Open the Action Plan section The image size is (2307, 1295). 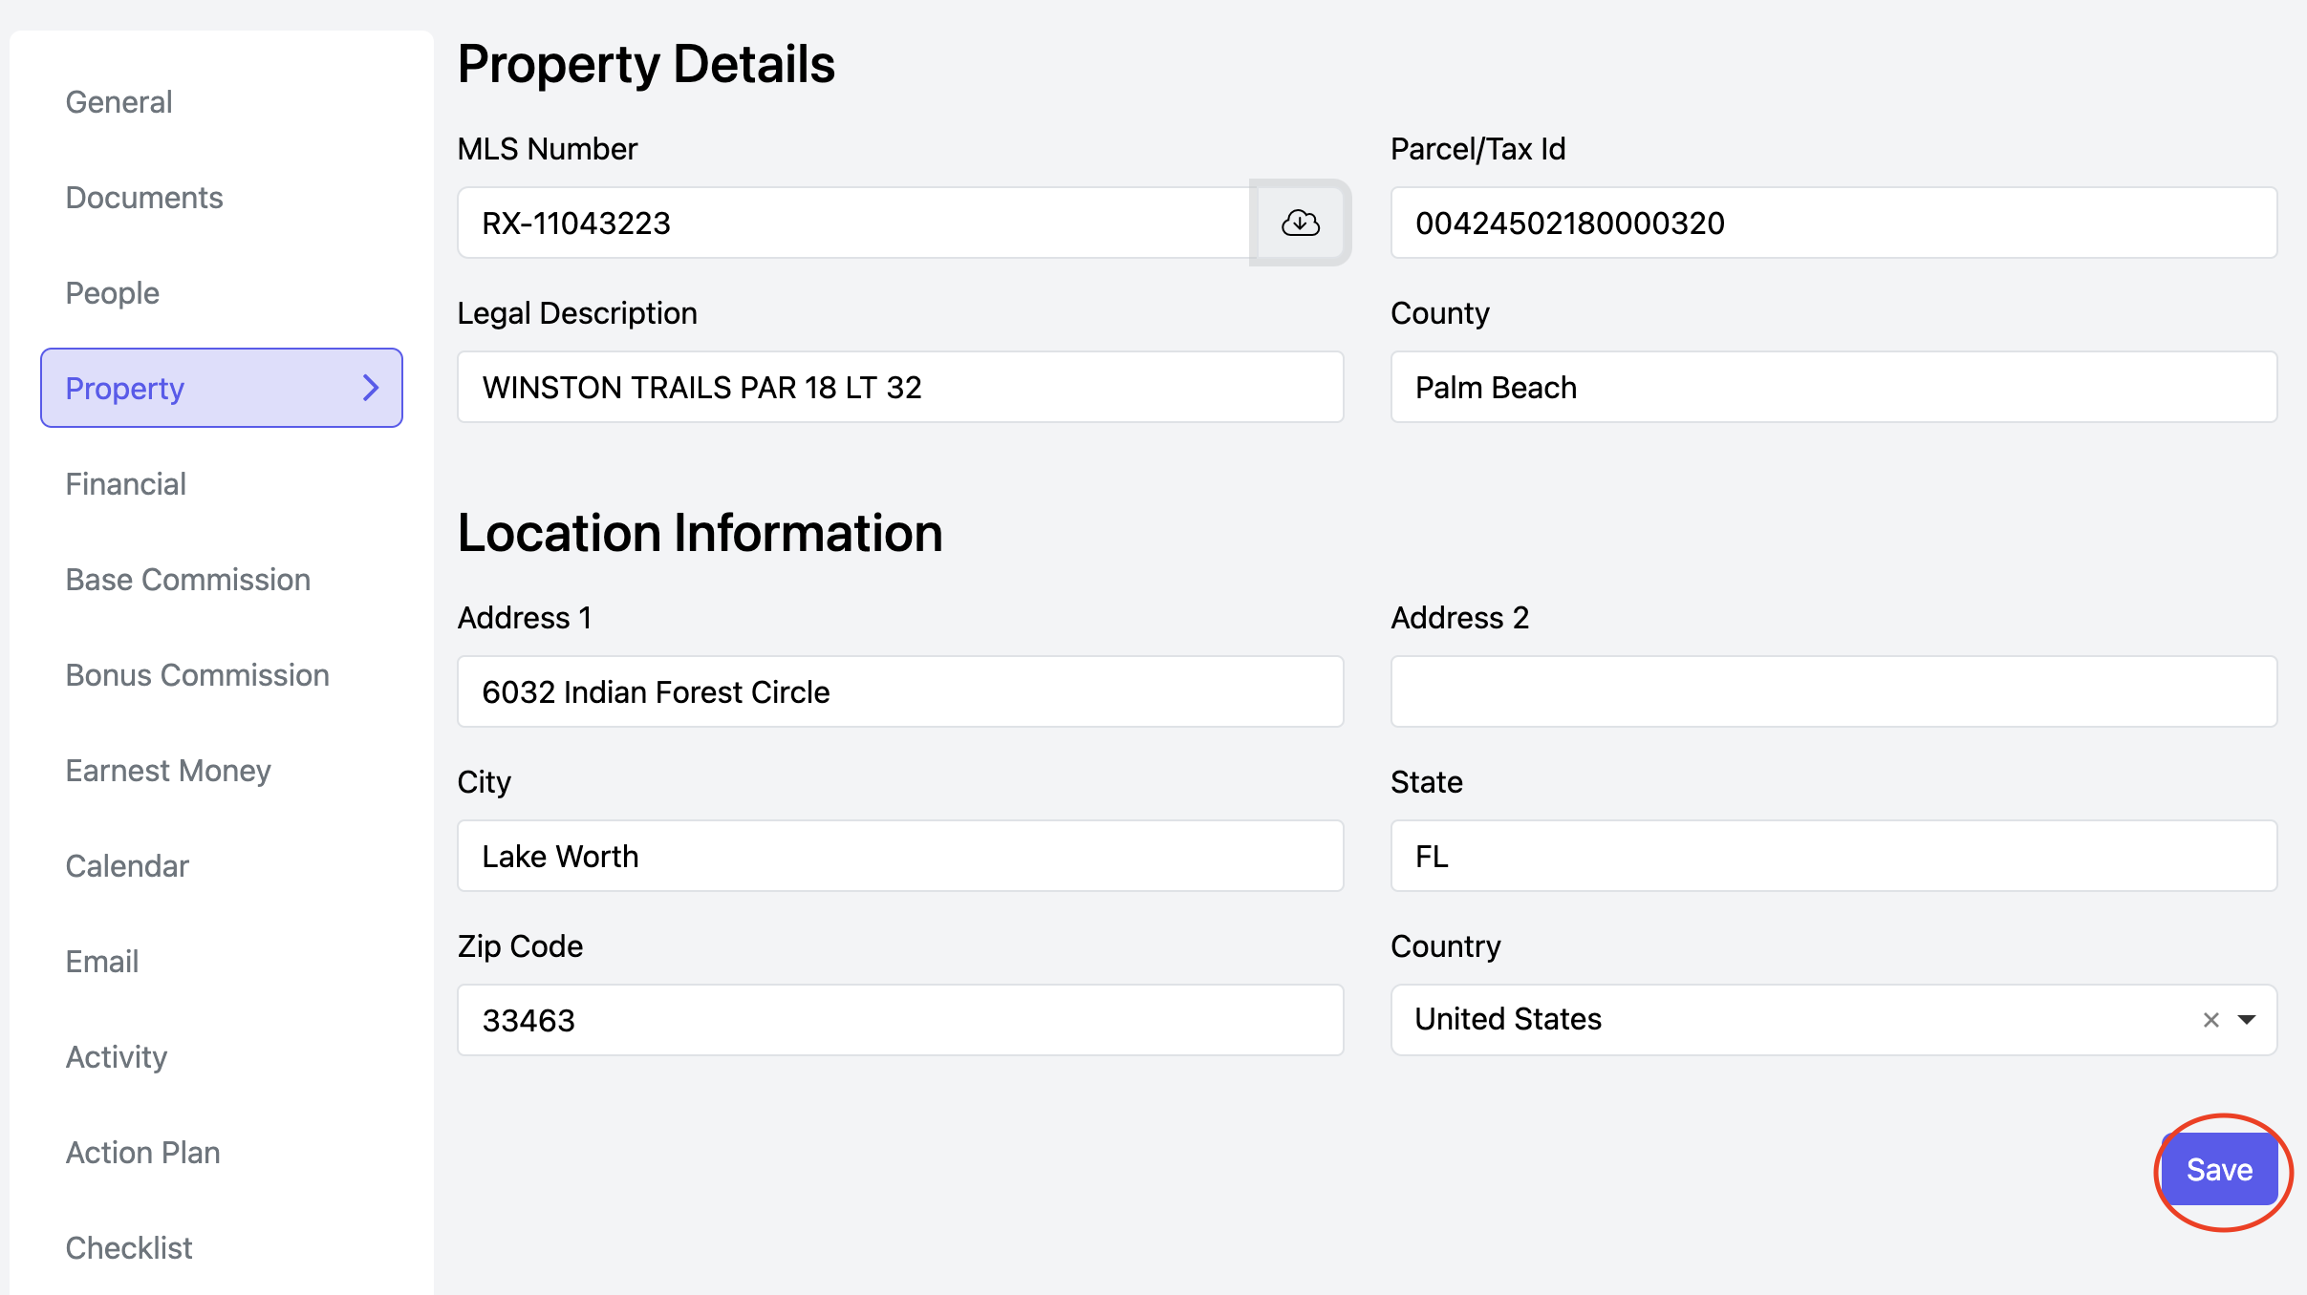[142, 1153]
